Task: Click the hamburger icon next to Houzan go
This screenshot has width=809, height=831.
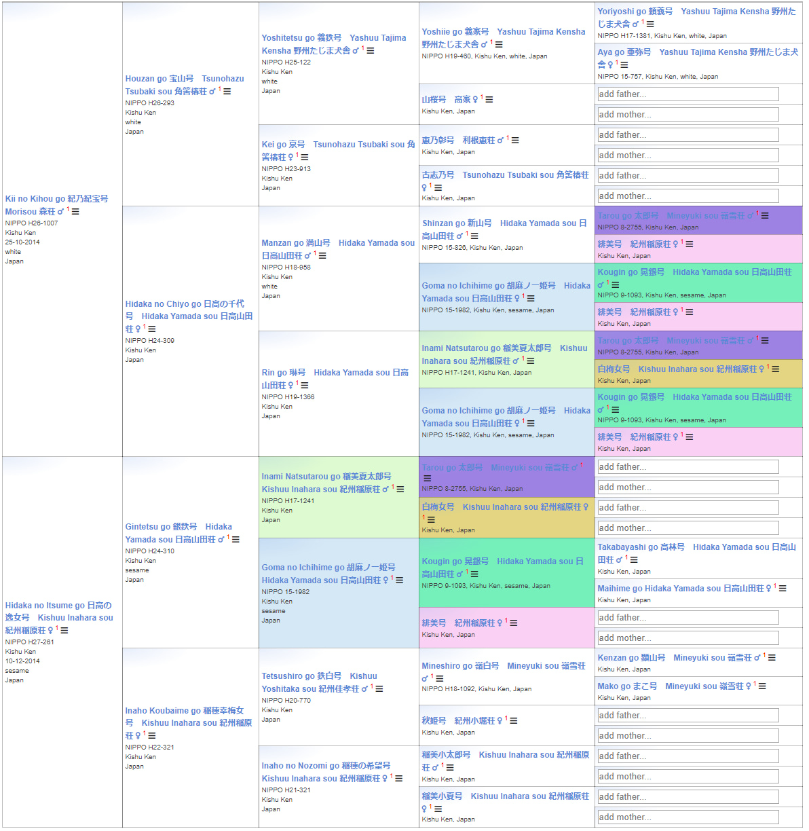Action: click(x=227, y=92)
